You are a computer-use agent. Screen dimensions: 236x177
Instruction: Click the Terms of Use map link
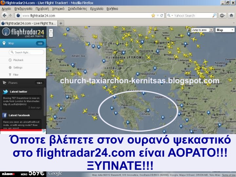click(229, 175)
